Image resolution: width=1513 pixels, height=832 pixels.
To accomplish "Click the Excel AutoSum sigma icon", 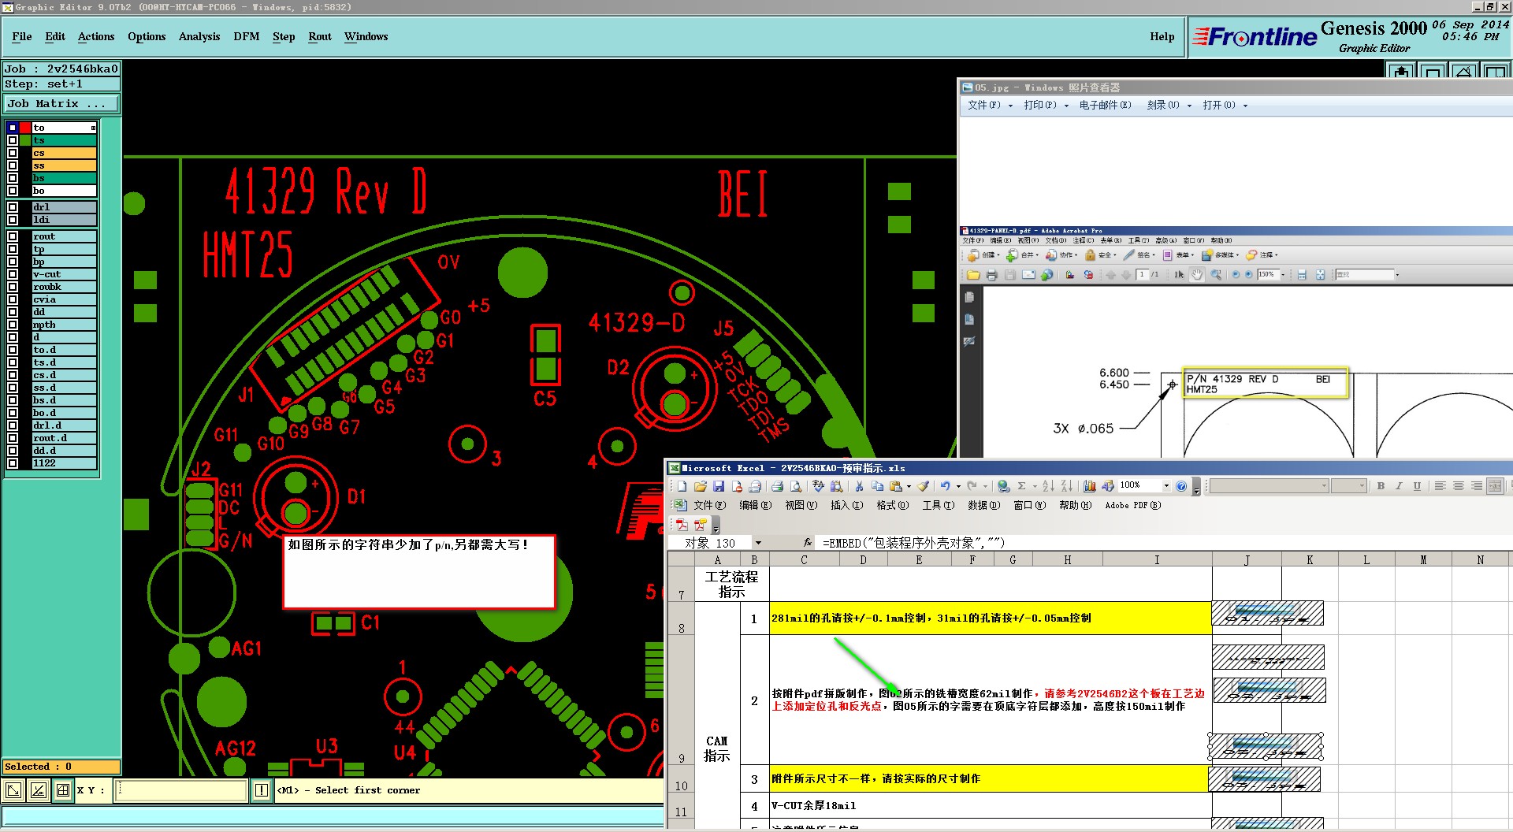I will click(1022, 486).
